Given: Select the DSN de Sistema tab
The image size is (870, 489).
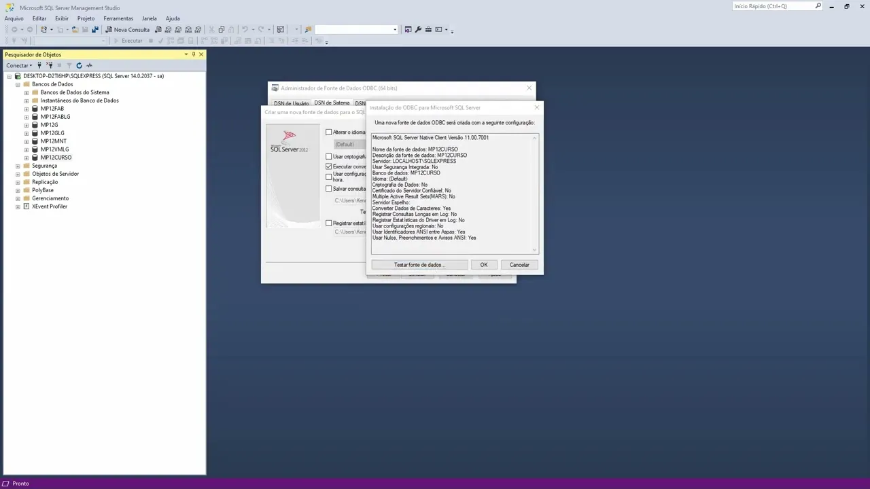Looking at the screenshot, I should click(x=332, y=103).
